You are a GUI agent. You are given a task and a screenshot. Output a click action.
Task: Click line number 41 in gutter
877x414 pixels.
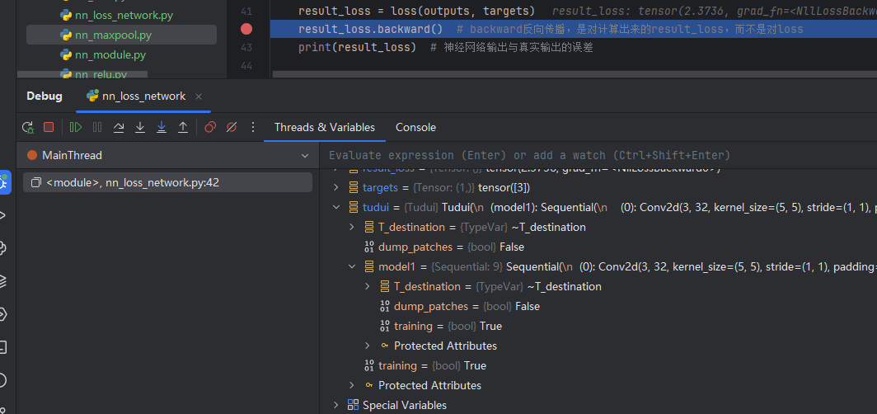(246, 12)
